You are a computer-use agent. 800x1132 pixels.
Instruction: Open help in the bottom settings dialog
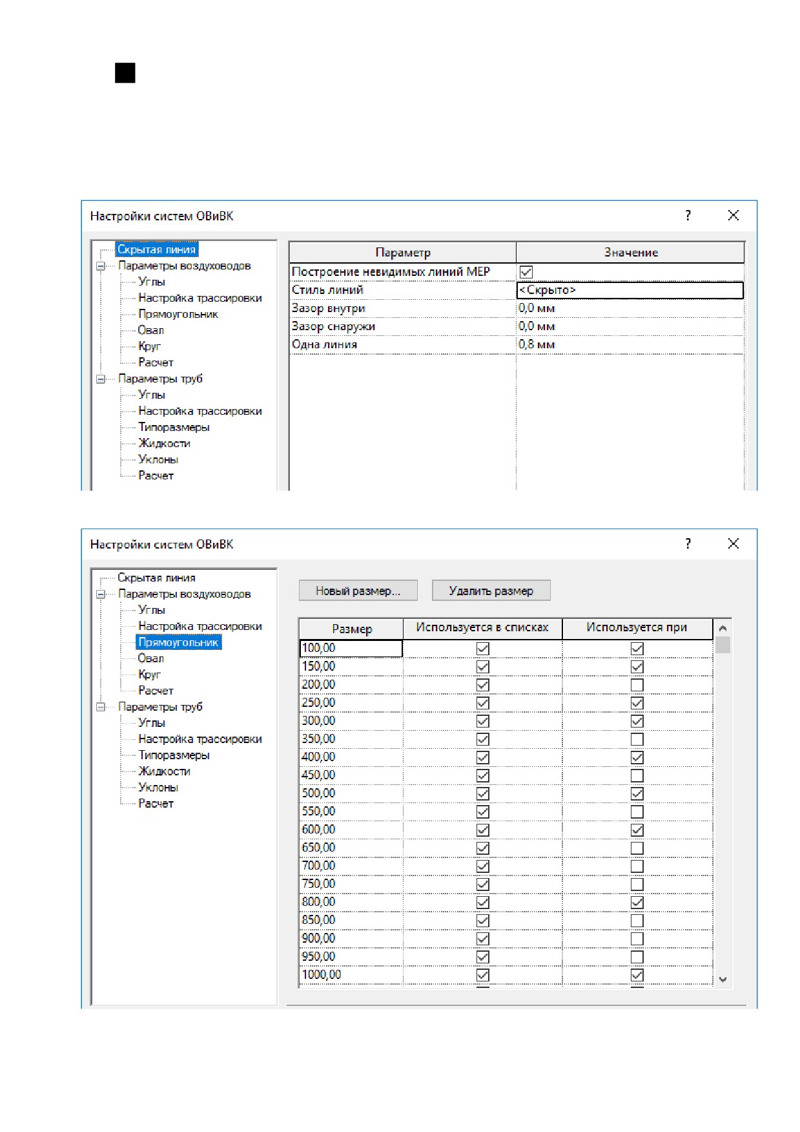[688, 544]
